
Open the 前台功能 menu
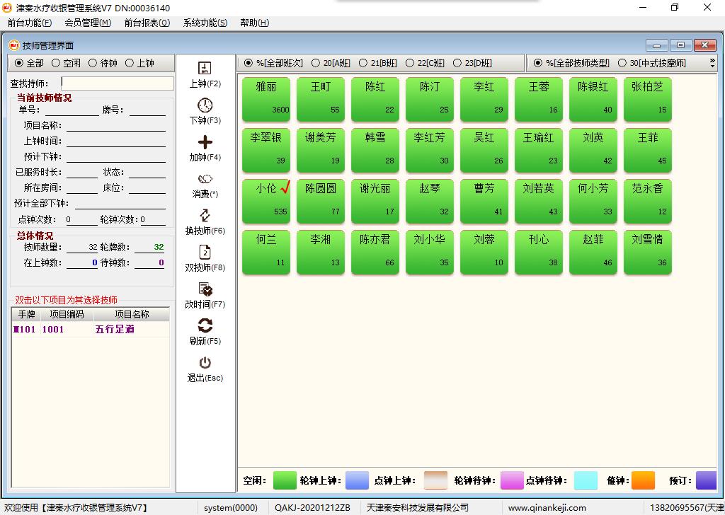[29, 23]
